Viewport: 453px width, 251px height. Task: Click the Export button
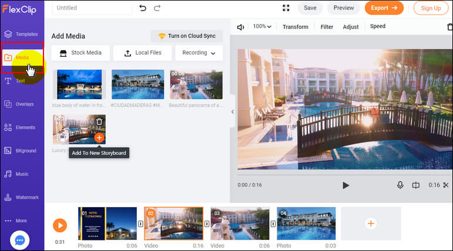[x=384, y=8]
